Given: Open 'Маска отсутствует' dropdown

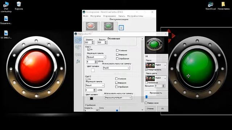Looking at the screenshot, I should point(118,98).
